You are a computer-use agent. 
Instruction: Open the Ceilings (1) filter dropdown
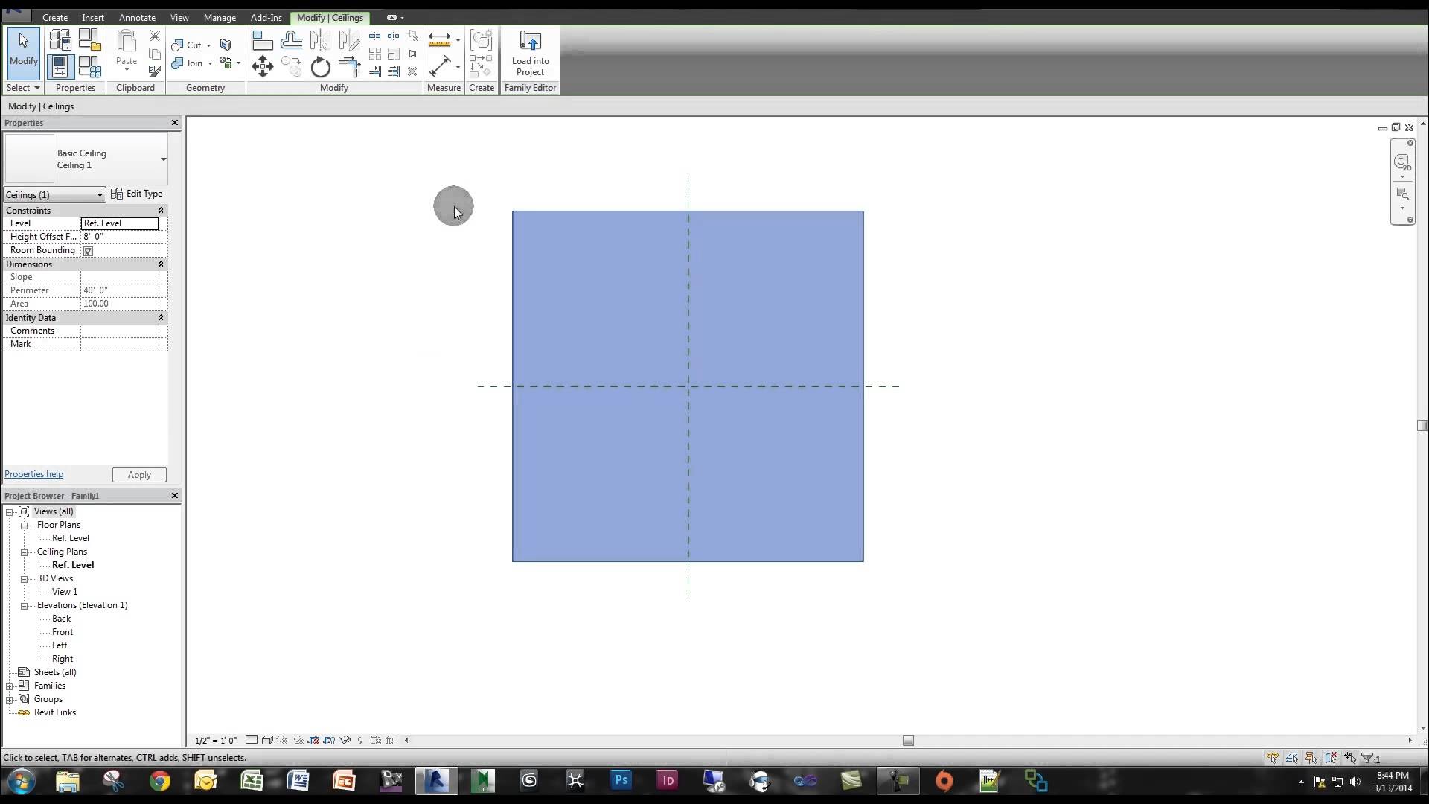99,195
